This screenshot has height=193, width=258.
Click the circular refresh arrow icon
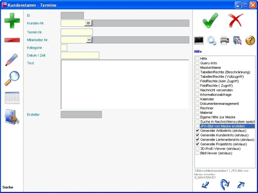pos(224,185)
